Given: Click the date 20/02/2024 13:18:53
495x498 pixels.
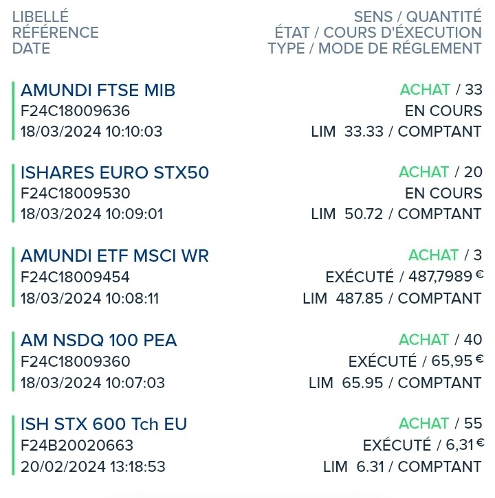Looking at the screenshot, I should [x=93, y=467].
